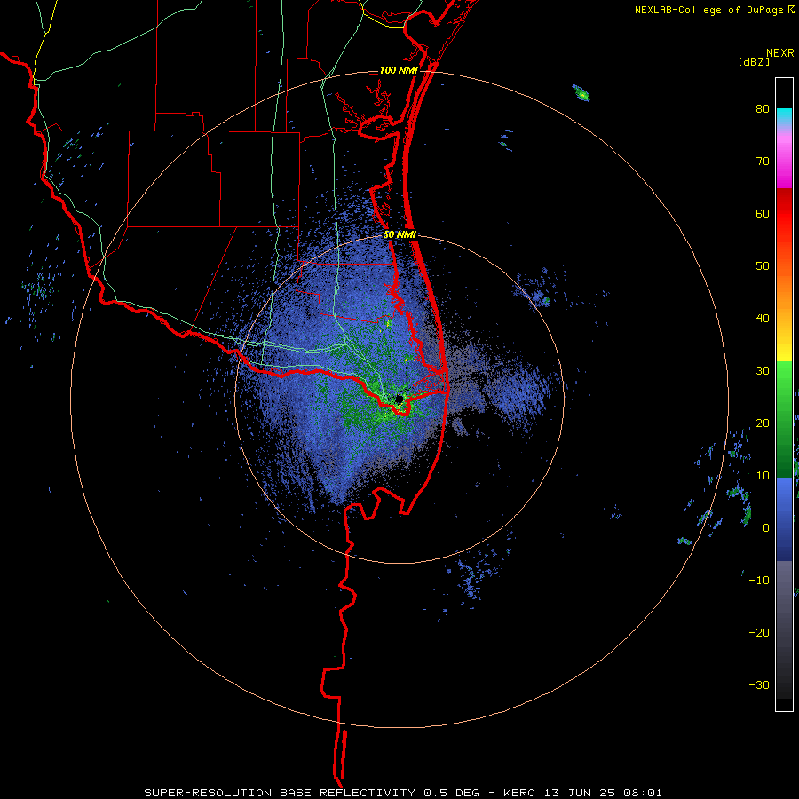The width and height of the screenshot is (799, 799).
Task: Click the 50 dBZ scale label
Action: click(x=763, y=266)
